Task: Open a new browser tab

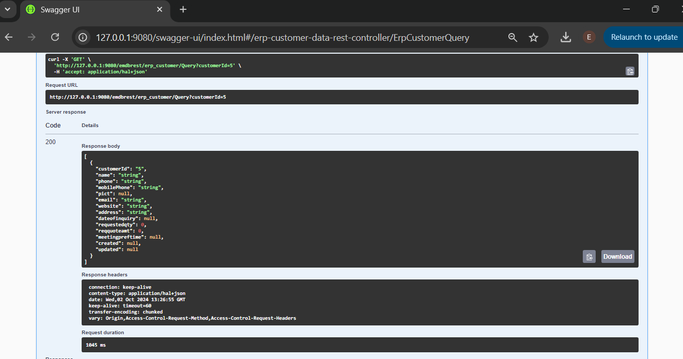Action: 183,9
